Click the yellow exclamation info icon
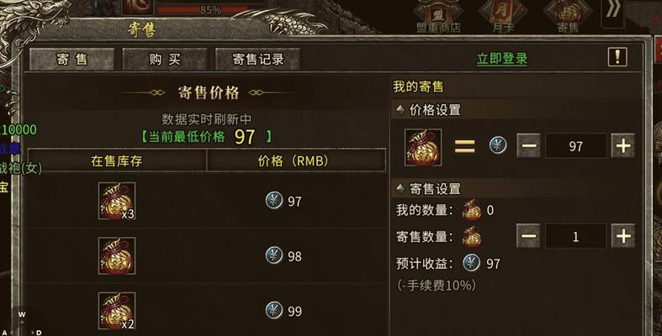Viewport: 662px width, 336px height. tap(617, 57)
